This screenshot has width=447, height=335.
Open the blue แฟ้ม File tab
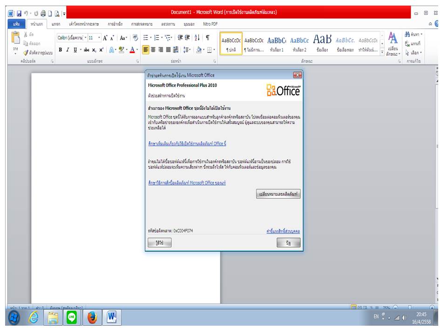pos(16,24)
